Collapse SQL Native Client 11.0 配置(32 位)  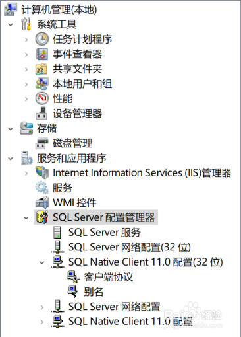click(41, 262)
